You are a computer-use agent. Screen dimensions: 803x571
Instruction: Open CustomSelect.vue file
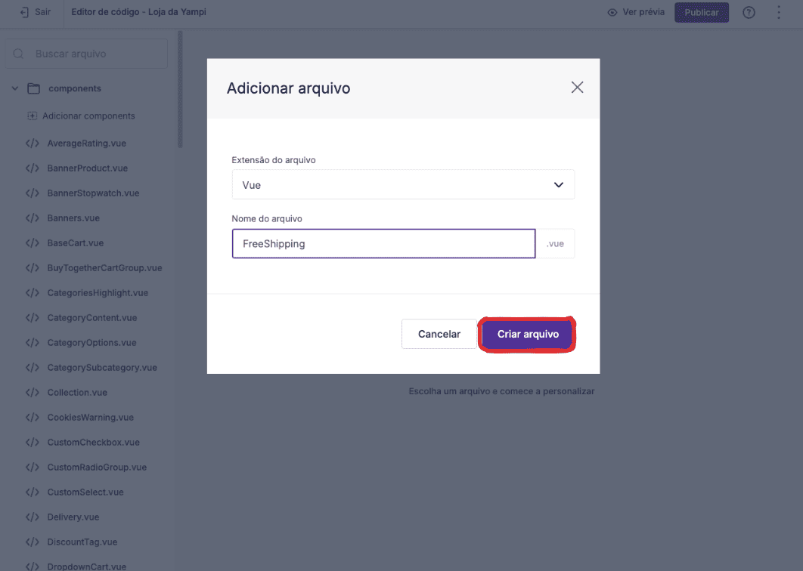pyautogui.click(x=85, y=492)
